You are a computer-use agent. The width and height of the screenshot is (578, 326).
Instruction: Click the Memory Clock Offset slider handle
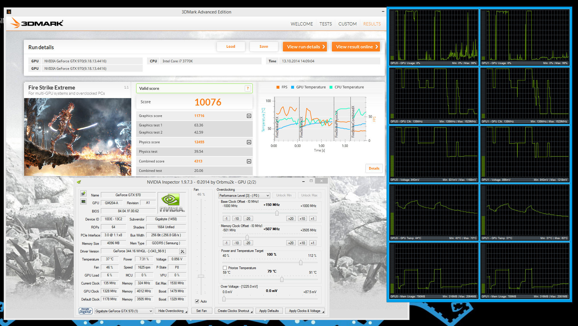tap(247, 237)
